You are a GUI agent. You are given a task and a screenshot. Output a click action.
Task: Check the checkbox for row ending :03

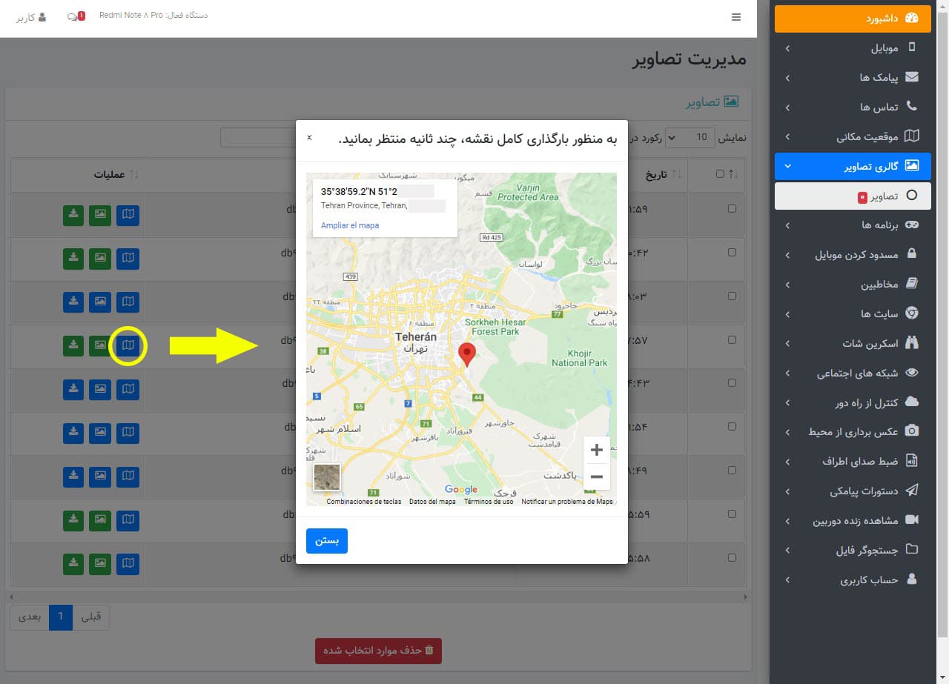(732, 296)
